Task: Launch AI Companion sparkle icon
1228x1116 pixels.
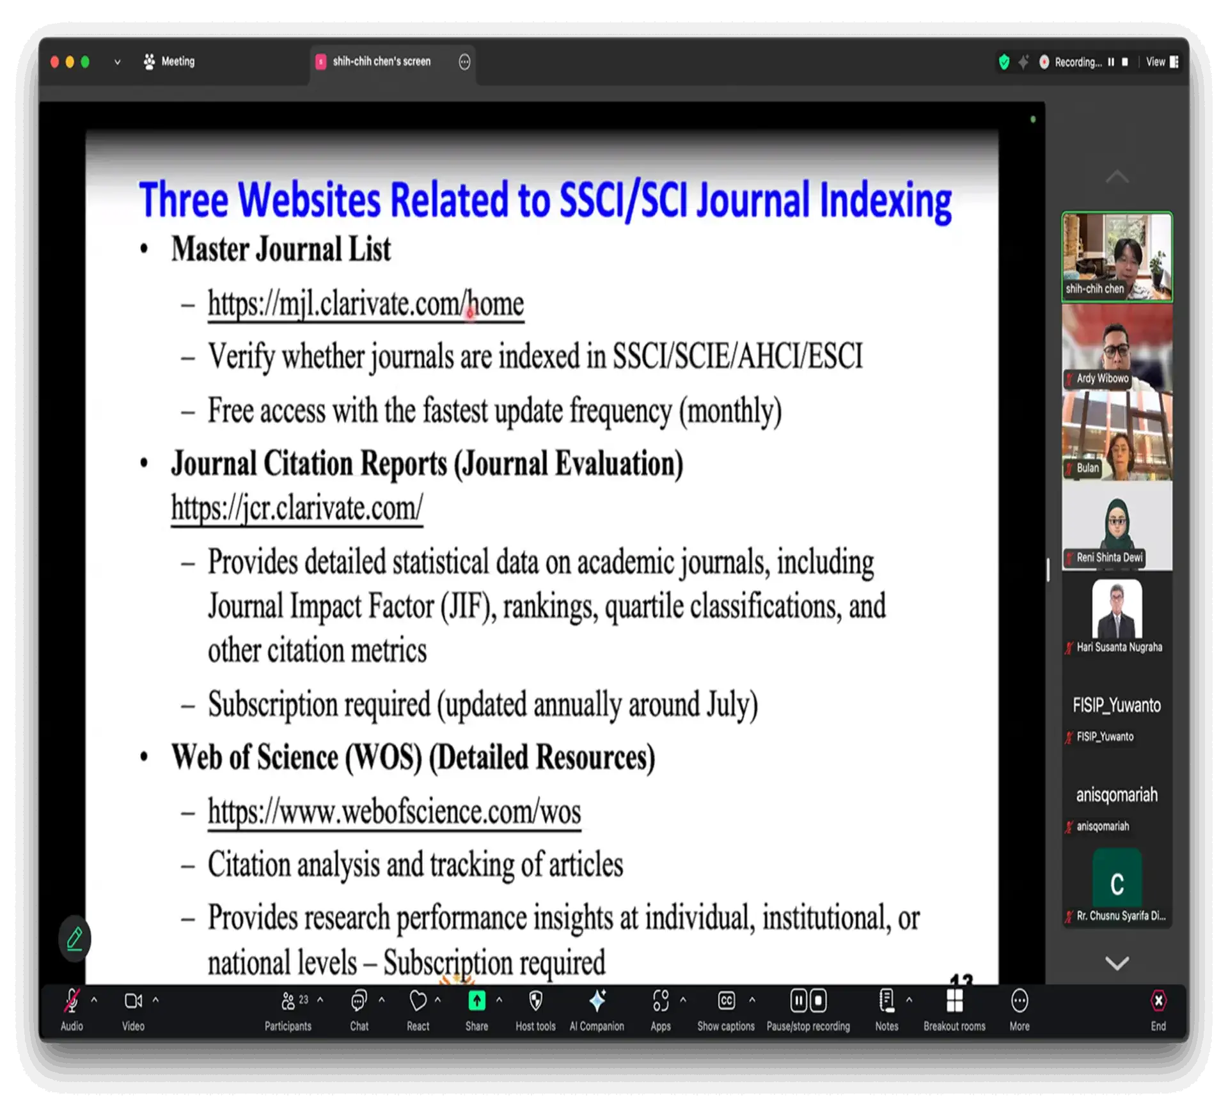Action: pos(597,1002)
